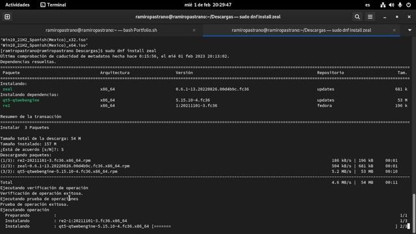Open the clock and calendar panel

pyautogui.click(x=208, y=5)
